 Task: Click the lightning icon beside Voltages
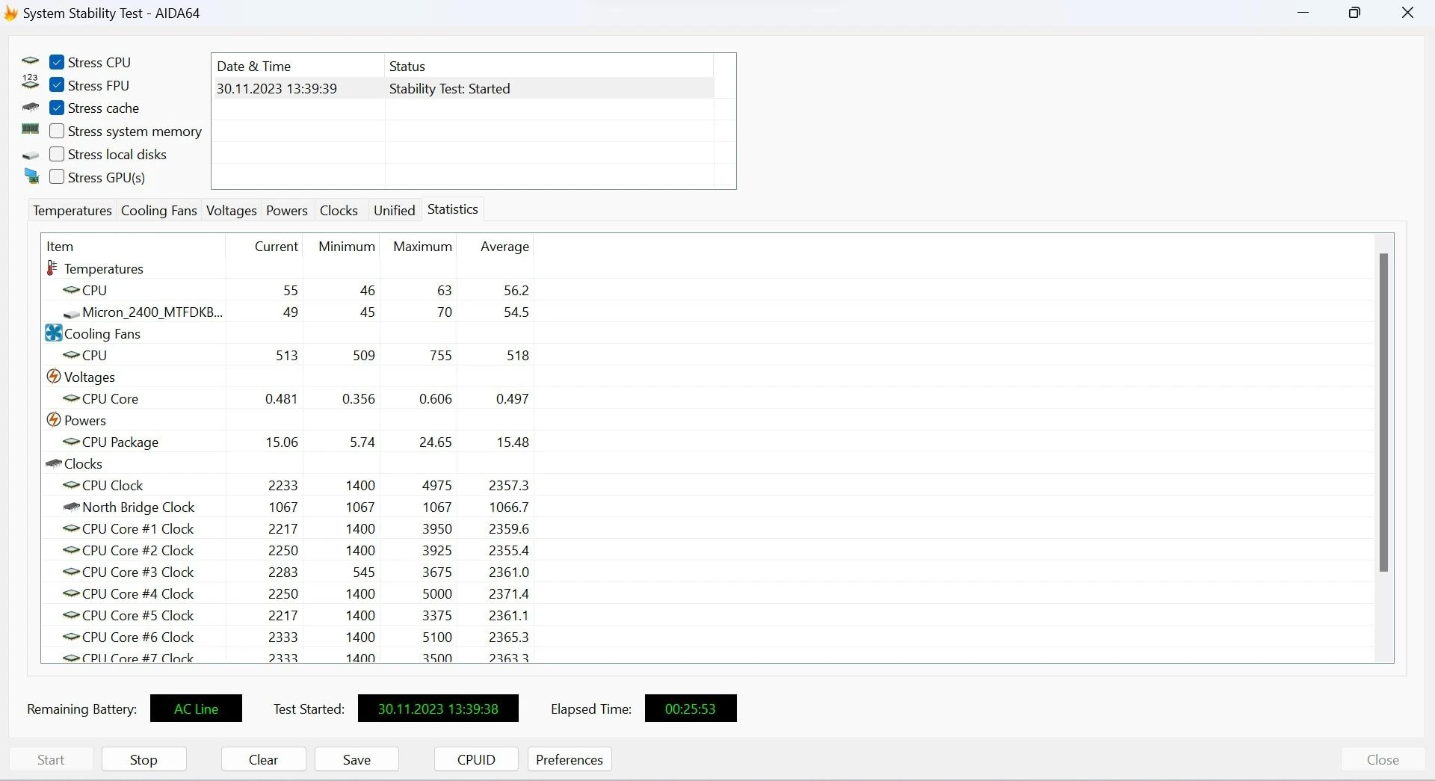(x=53, y=376)
